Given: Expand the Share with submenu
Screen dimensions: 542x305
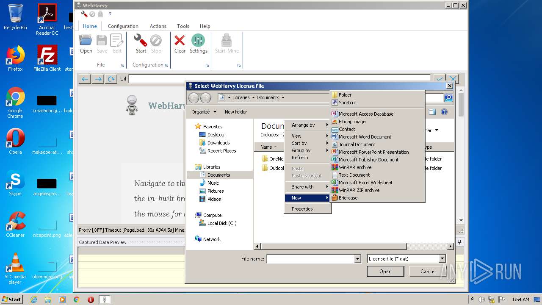Looking at the screenshot, I should pos(307,187).
